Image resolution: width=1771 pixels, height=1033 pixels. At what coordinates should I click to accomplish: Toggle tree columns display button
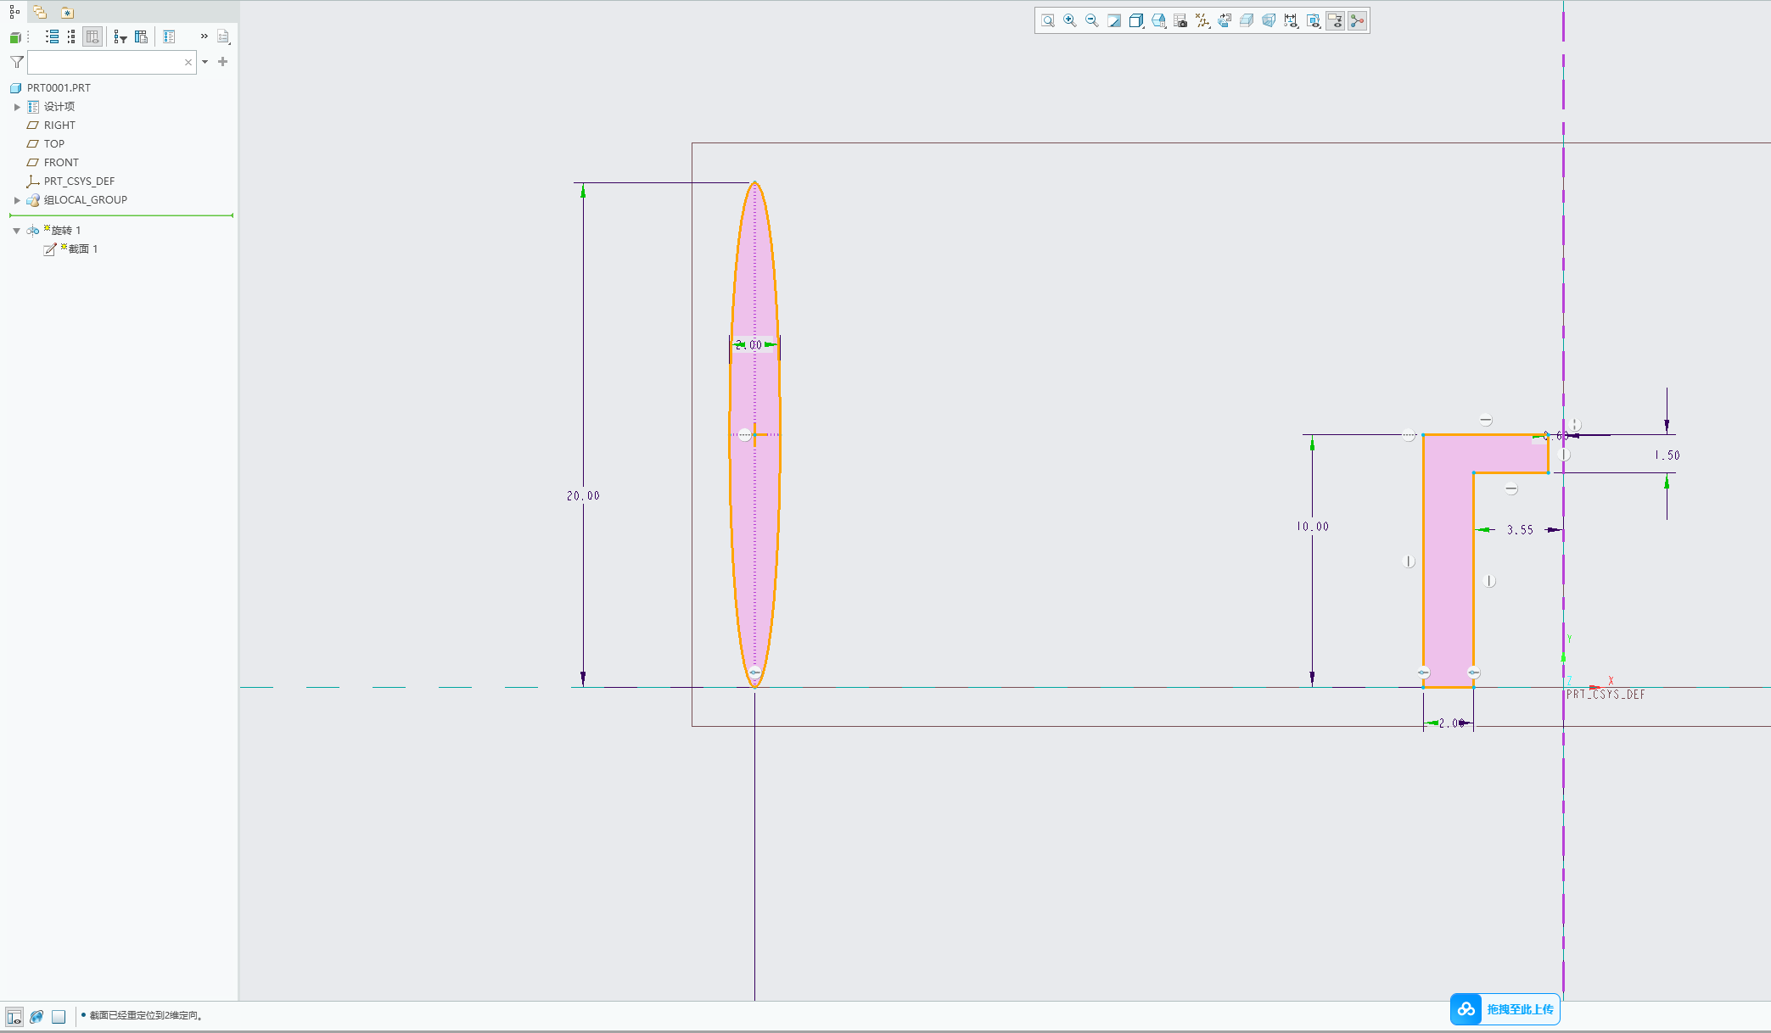[x=92, y=36]
